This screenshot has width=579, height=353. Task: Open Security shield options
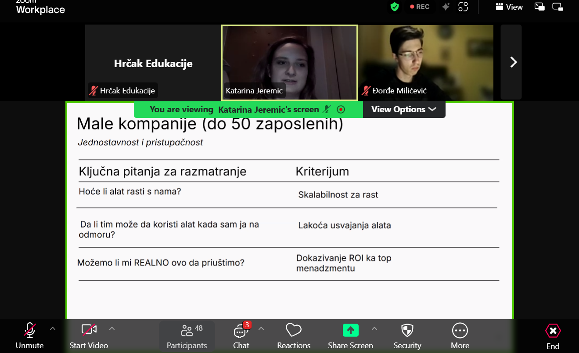pyautogui.click(x=407, y=336)
